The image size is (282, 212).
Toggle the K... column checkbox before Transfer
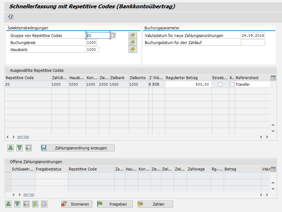pos(232,85)
